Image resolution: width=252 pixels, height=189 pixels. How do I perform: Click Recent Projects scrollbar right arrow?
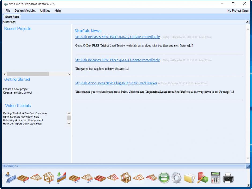69,74
